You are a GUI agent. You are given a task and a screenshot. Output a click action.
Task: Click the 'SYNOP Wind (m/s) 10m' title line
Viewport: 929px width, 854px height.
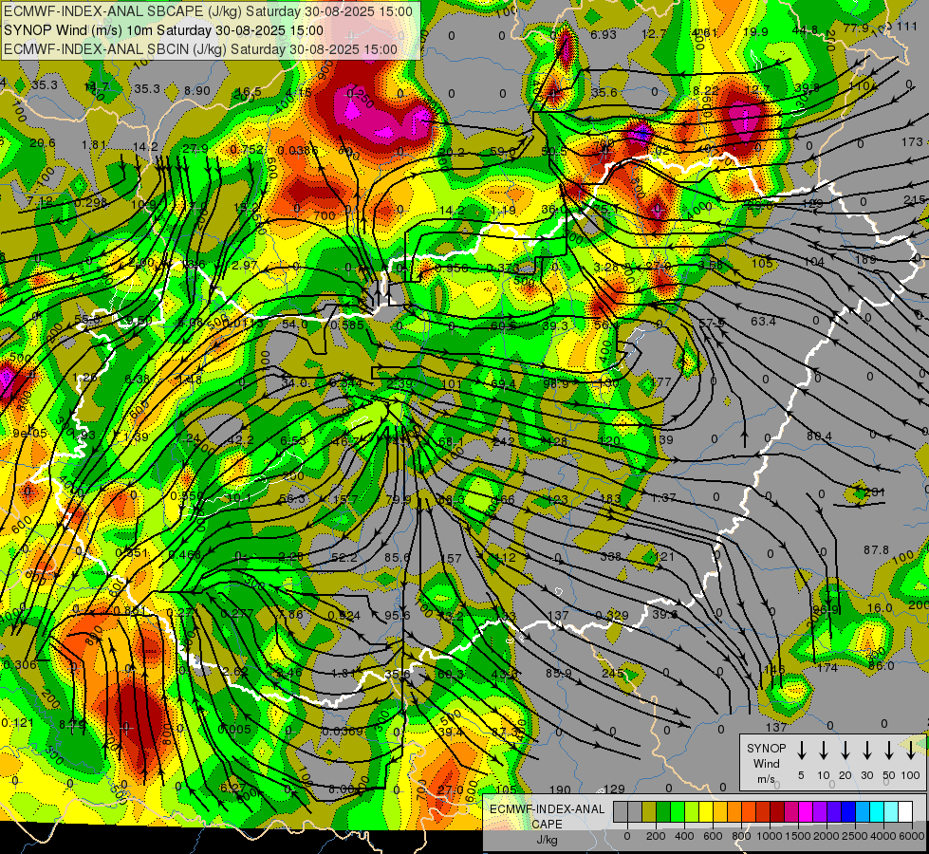pyautogui.click(x=163, y=30)
